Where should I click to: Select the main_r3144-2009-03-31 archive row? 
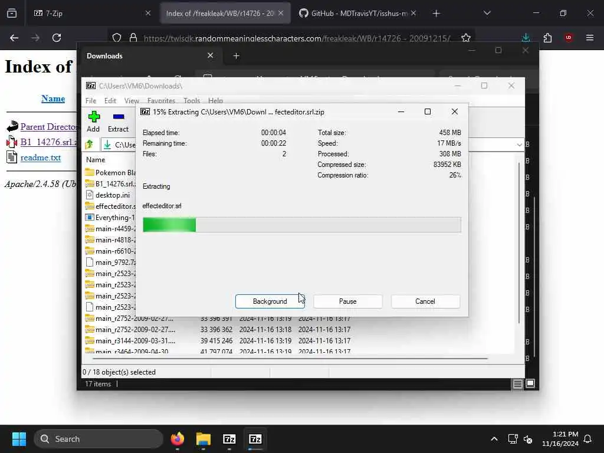218,340
